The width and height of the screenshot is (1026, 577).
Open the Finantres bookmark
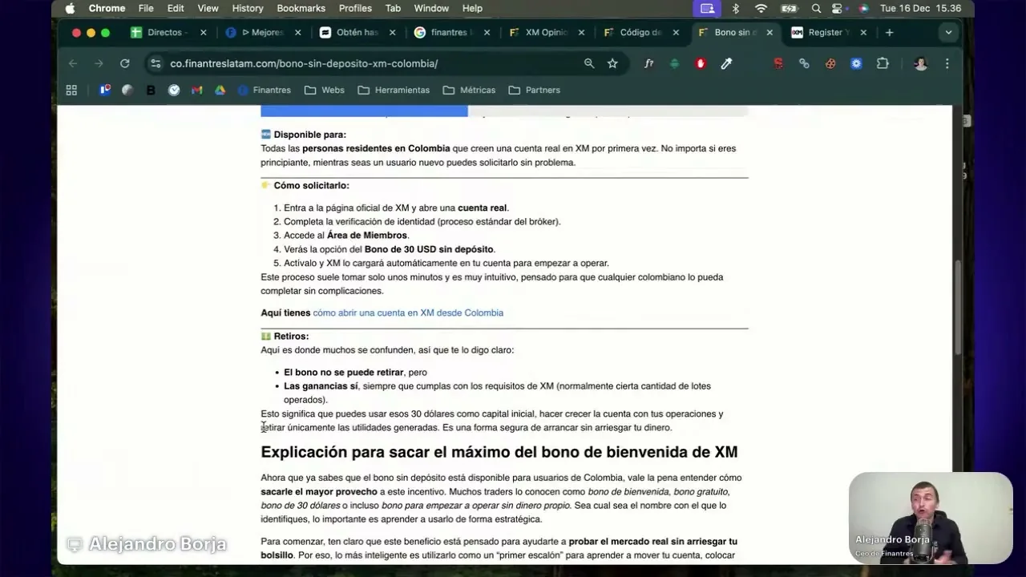[x=265, y=90]
